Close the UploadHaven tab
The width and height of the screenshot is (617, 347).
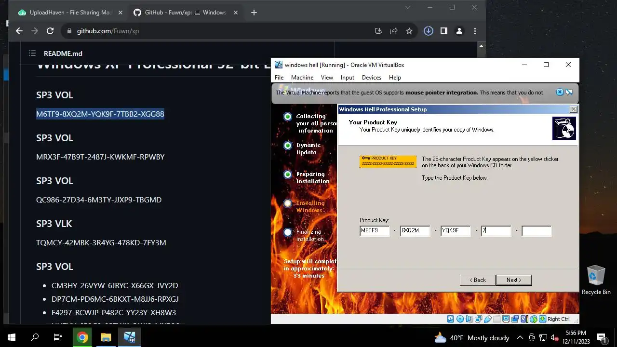(120, 13)
